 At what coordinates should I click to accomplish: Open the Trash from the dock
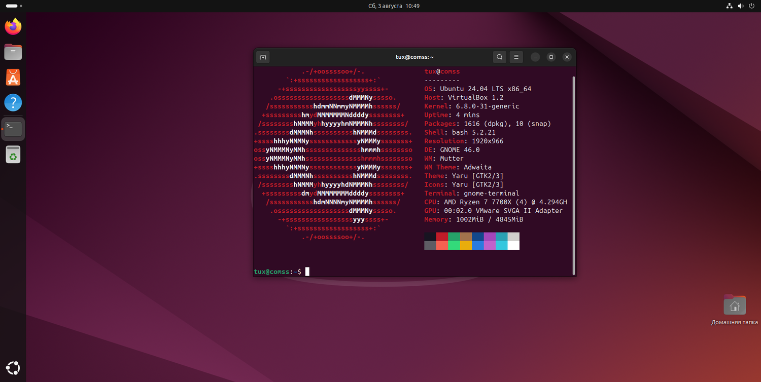click(13, 155)
